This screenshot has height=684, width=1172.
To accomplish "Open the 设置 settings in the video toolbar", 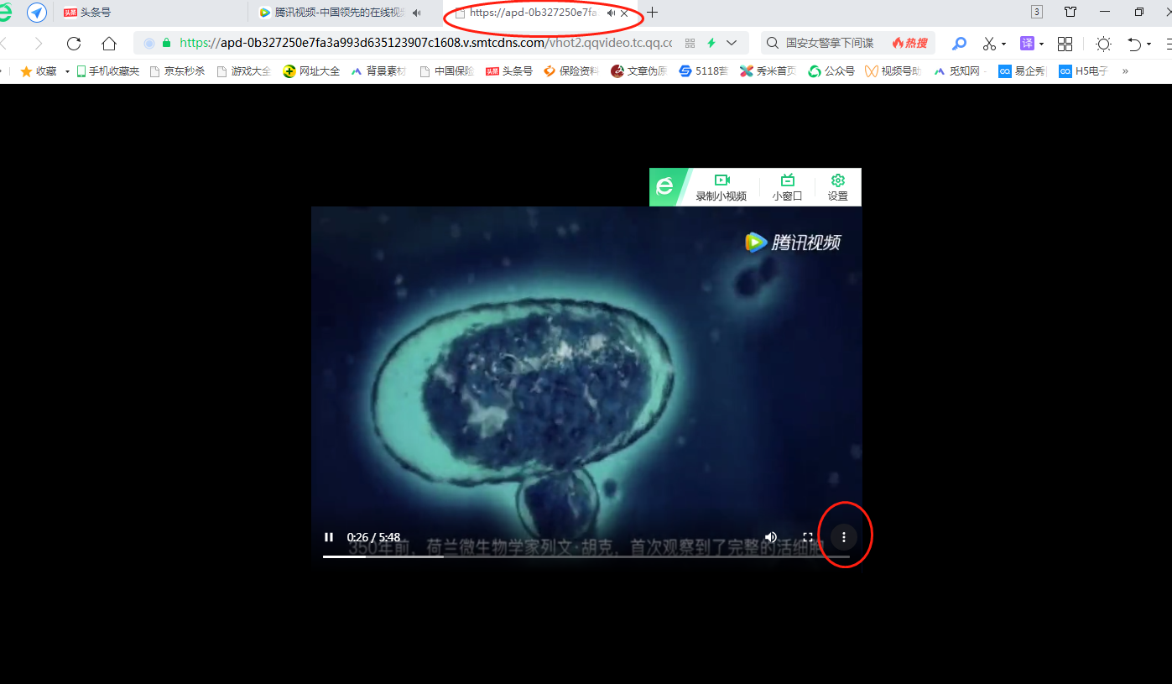I will pos(836,186).
